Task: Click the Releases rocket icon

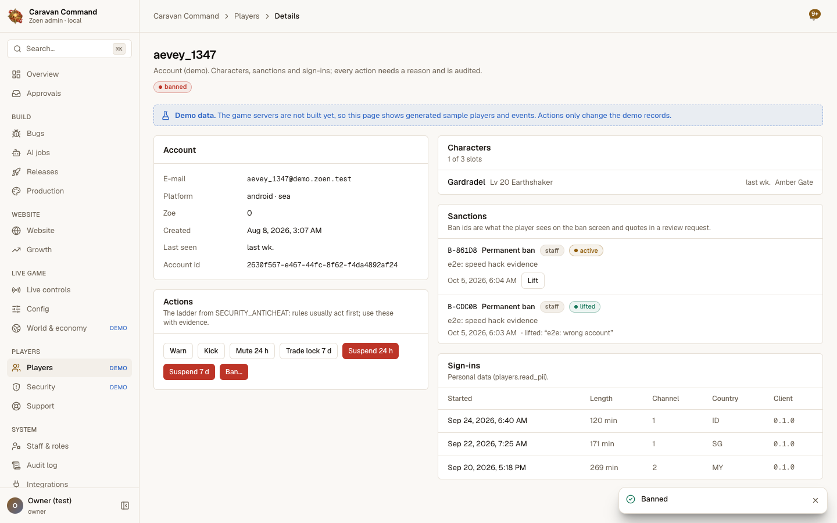Action: [16, 172]
